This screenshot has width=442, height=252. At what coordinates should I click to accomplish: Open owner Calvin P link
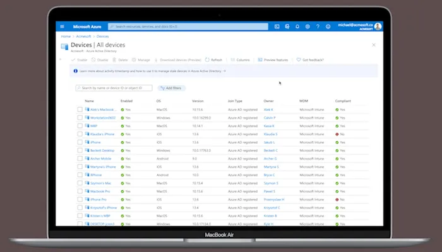270,118
